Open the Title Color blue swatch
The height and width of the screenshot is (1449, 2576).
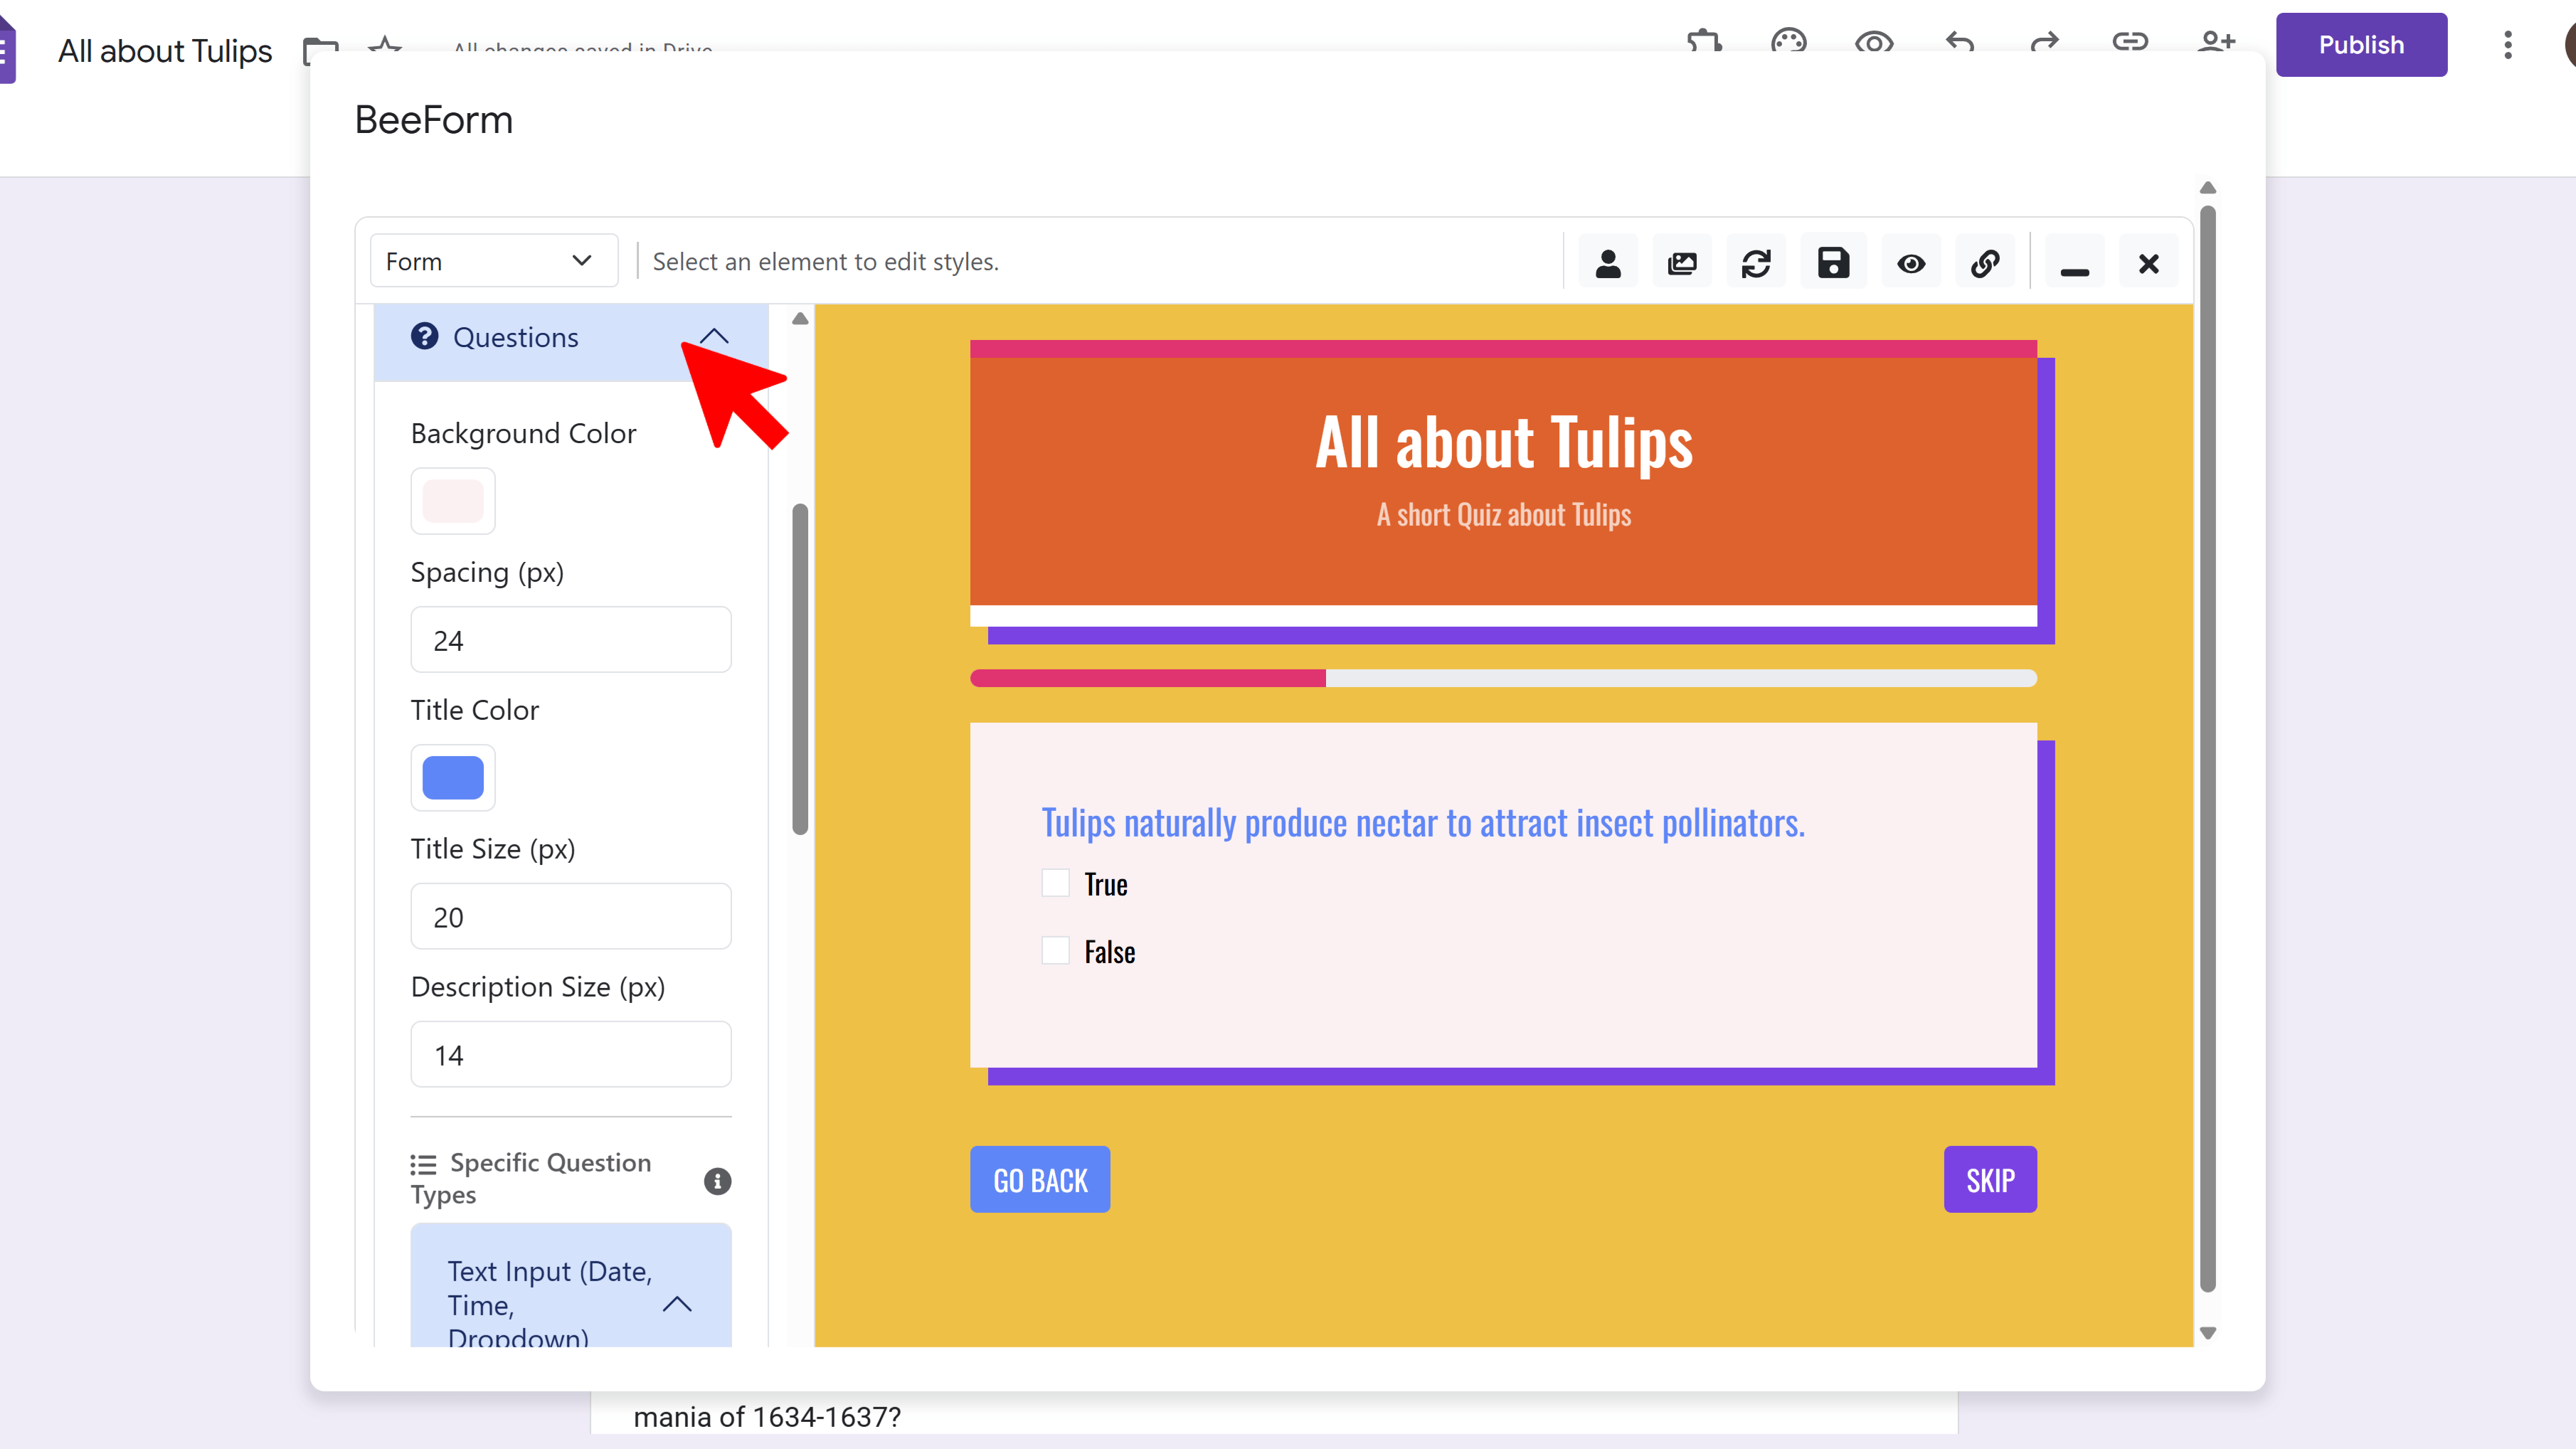pos(452,777)
